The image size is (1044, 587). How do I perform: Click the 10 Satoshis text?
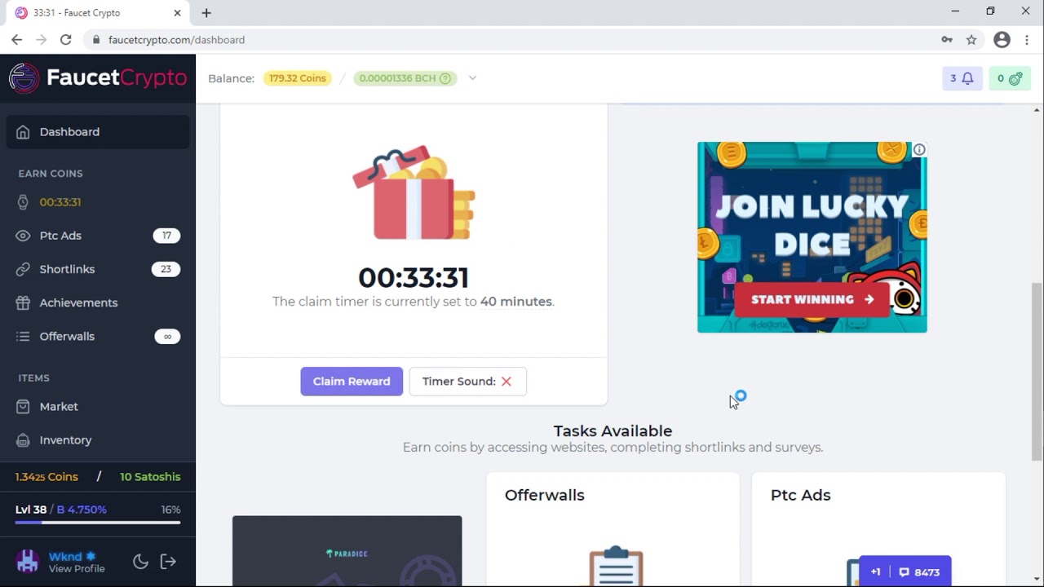150,477
